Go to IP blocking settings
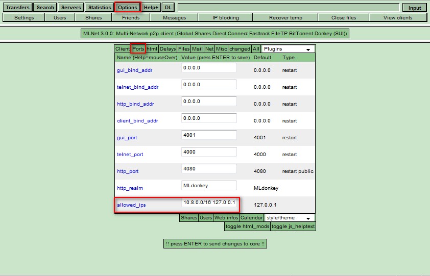Screen dimensions: 430x276 click(225, 17)
